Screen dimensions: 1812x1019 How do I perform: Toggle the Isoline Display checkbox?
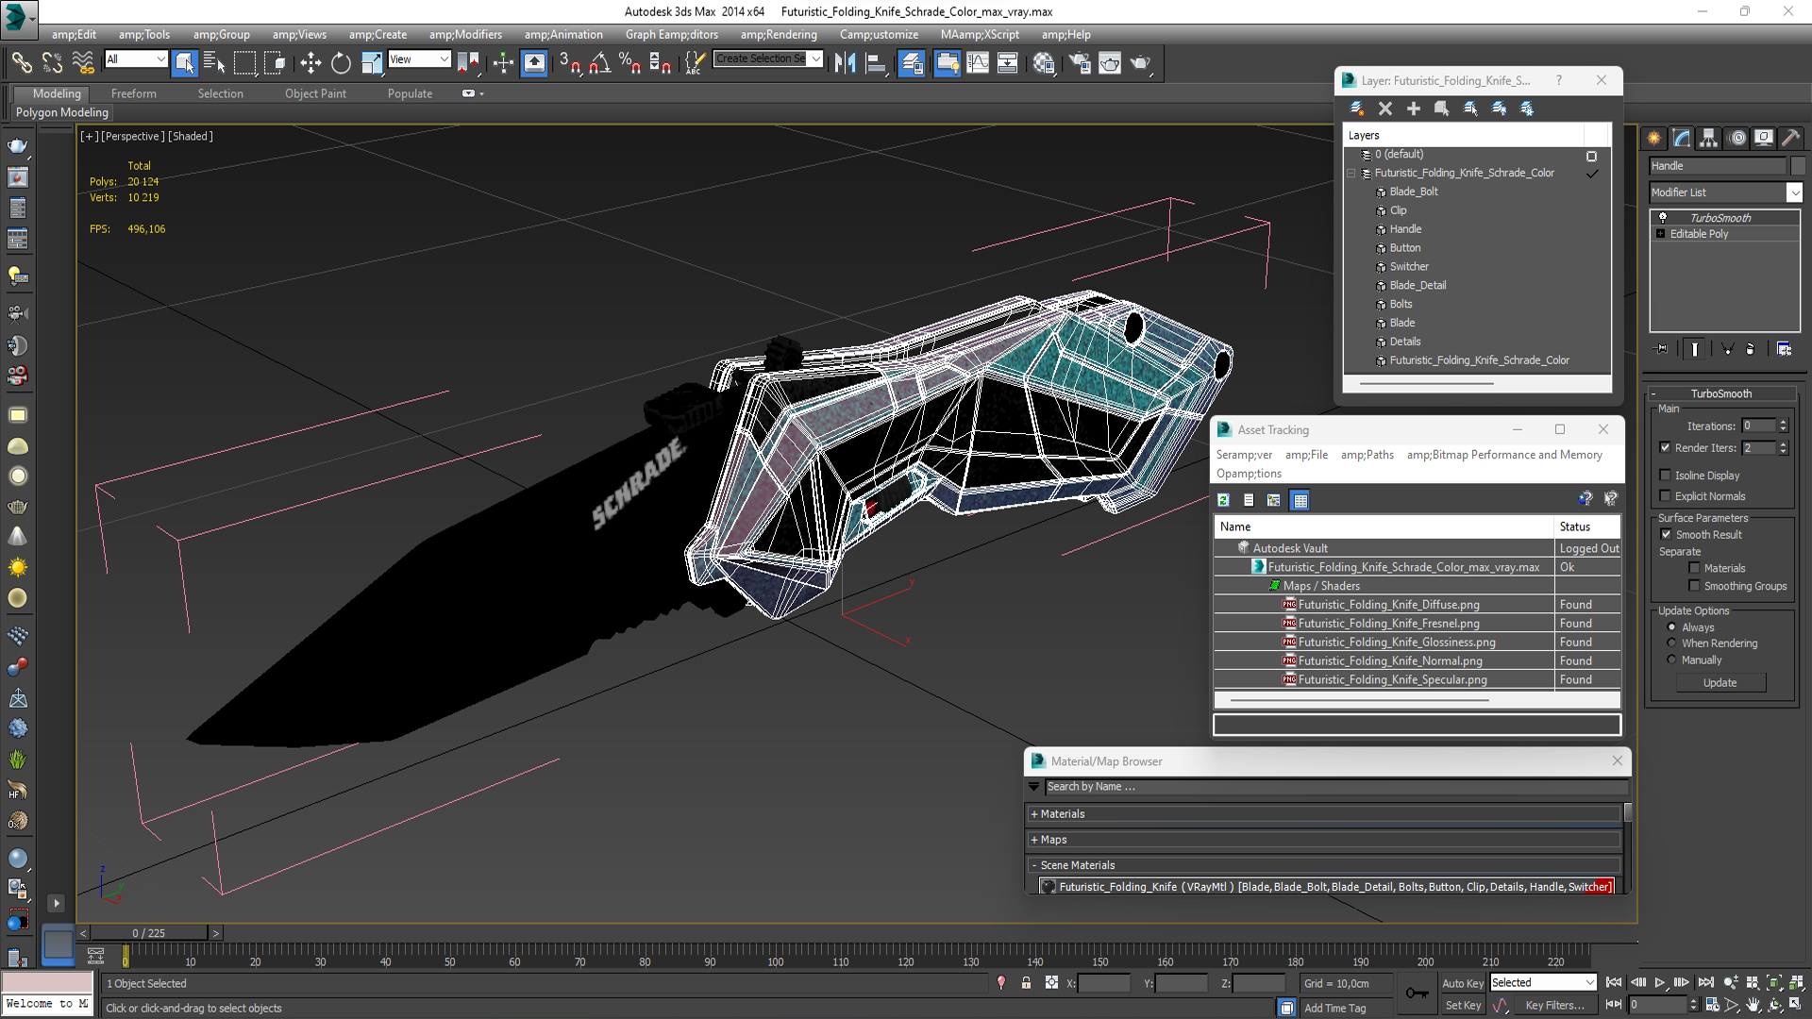(1666, 476)
